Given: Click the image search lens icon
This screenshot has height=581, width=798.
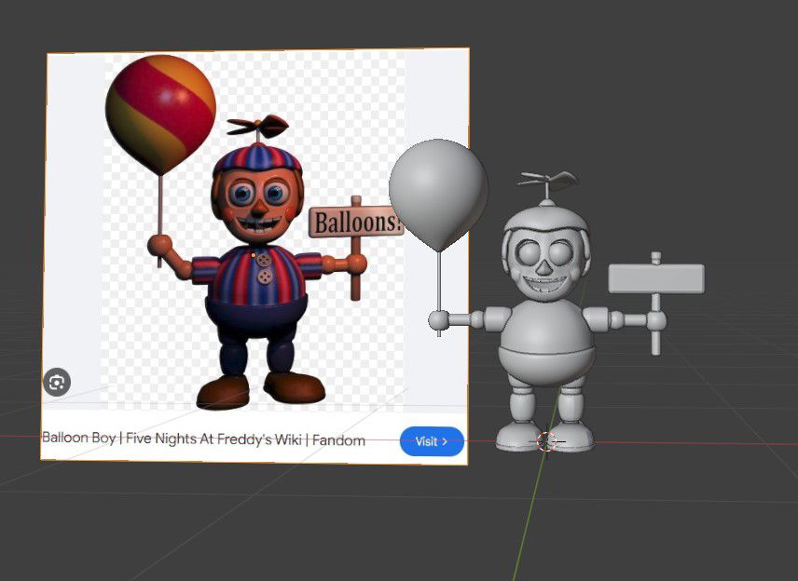Looking at the screenshot, I should click(x=57, y=382).
